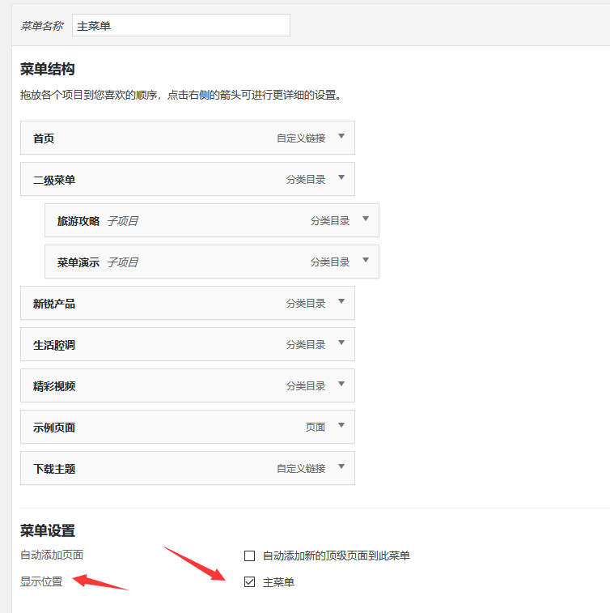
Task: Open 下载主题 custom link arrow
Action: (341, 467)
